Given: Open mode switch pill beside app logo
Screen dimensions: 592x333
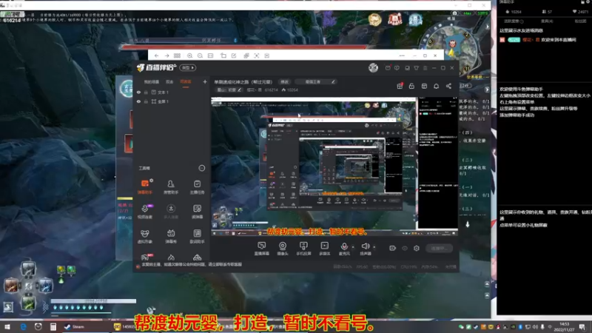Looking at the screenshot, I should click(x=188, y=67).
